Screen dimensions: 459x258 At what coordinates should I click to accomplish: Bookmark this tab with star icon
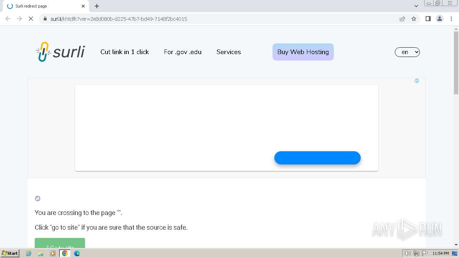click(x=414, y=19)
